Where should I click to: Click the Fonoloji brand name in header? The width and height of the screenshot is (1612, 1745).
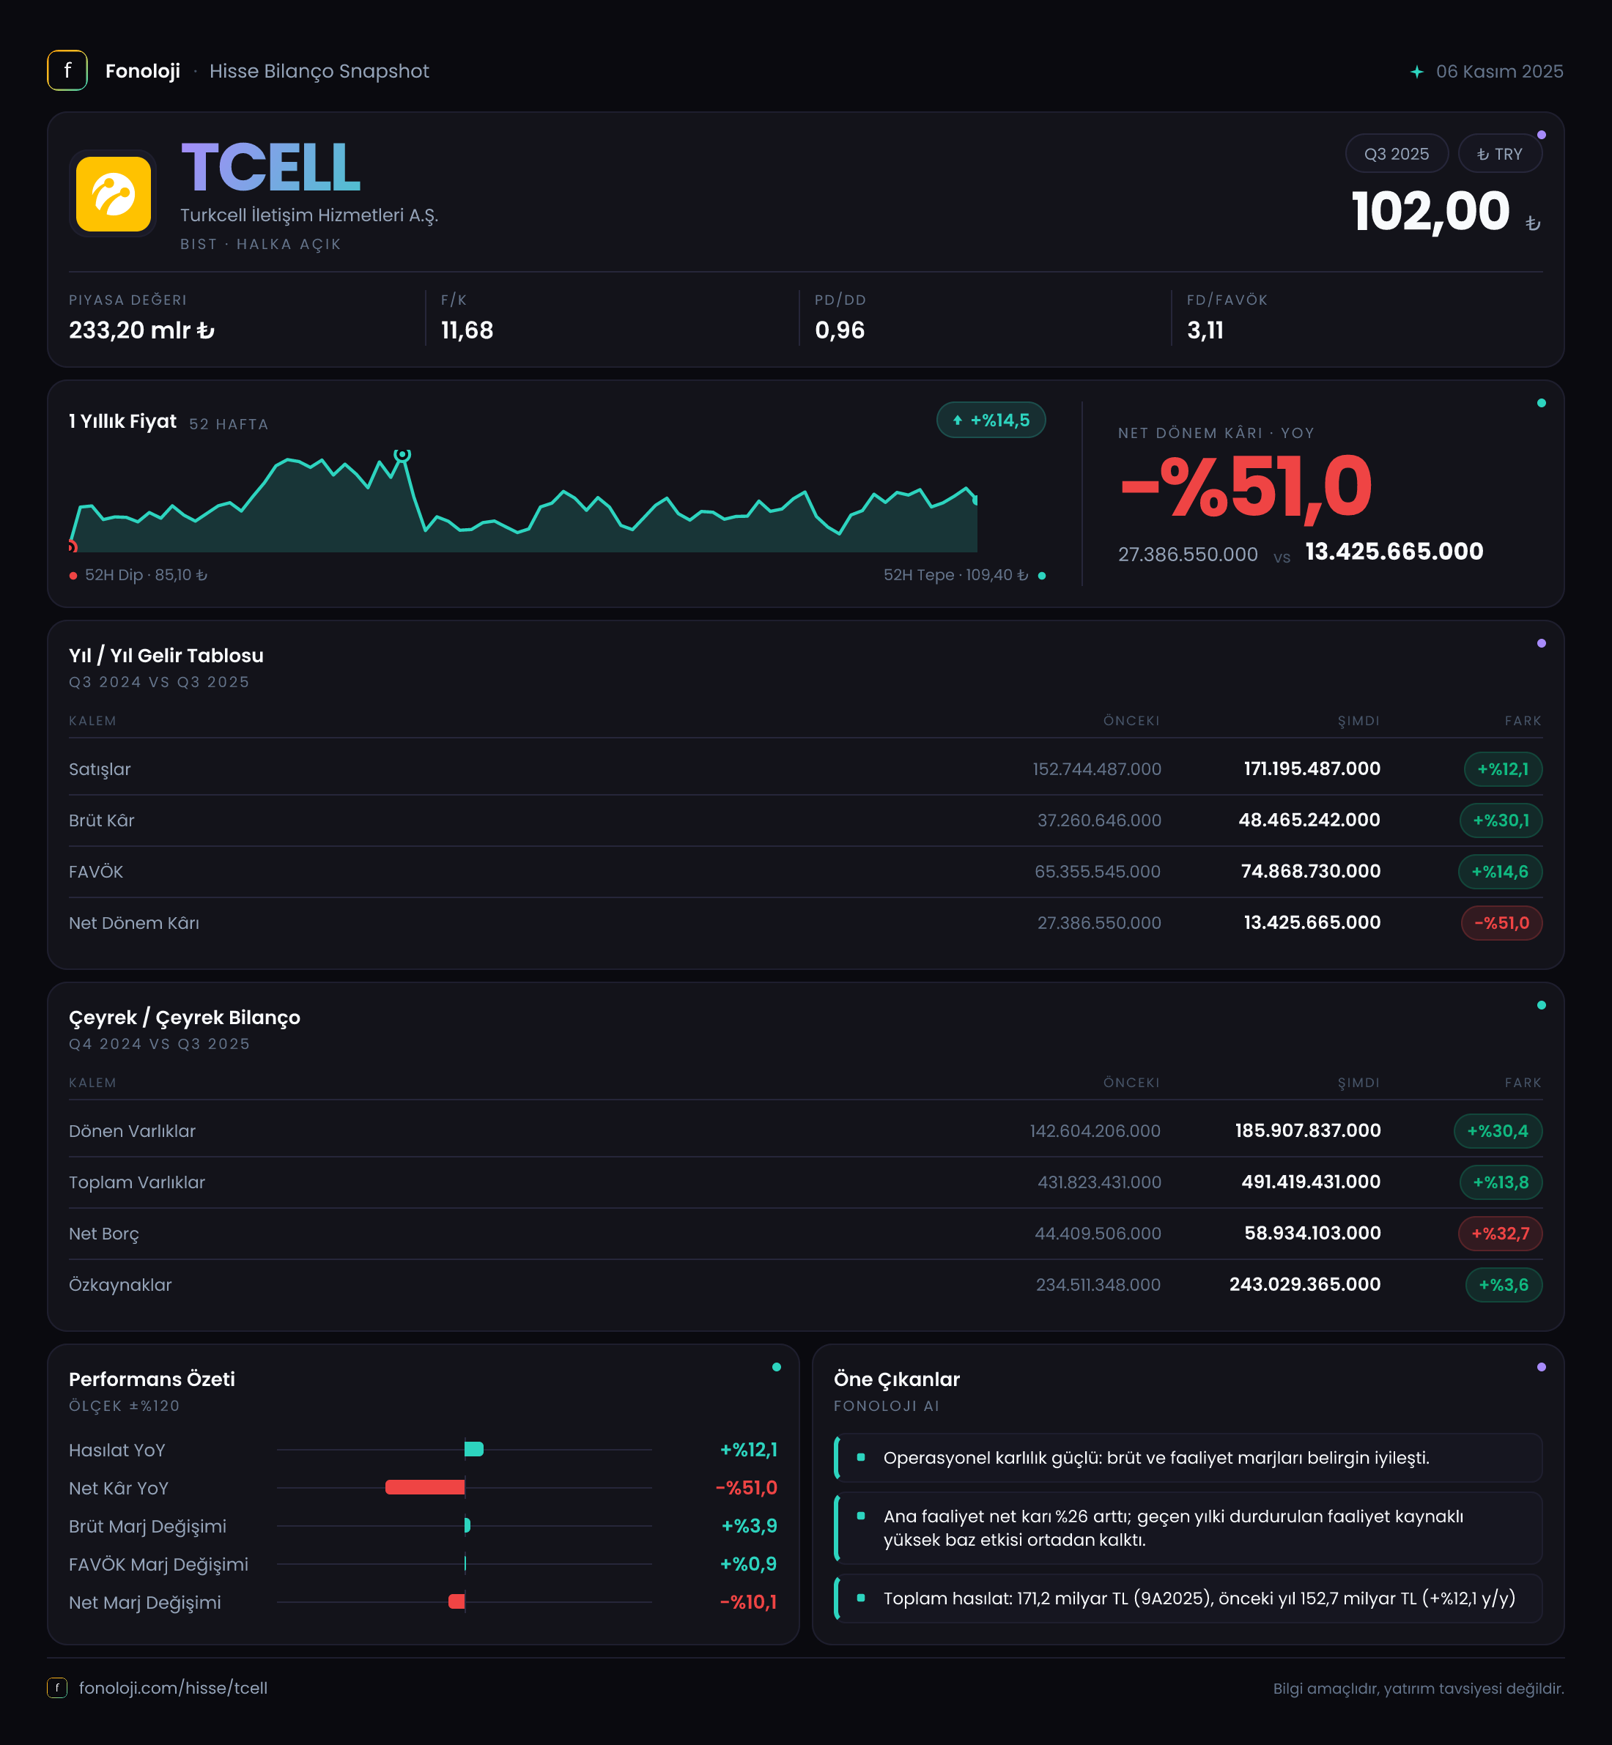point(142,72)
